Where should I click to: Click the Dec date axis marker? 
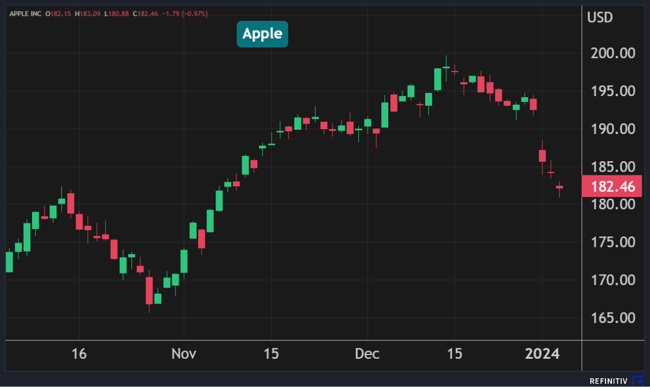coord(367,354)
